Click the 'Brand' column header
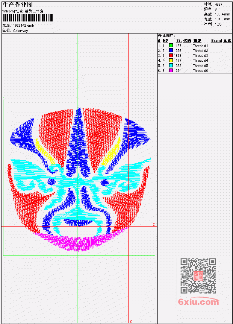This screenshot has width=233, height=324. click(x=216, y=41)
